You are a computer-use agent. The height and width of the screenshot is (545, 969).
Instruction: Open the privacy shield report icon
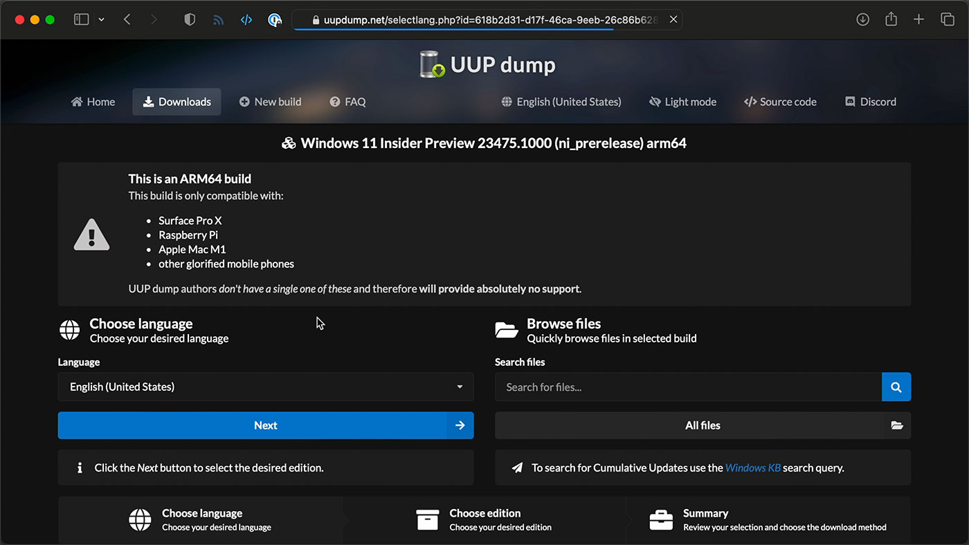pyautogui.click(x=190, y=19)
